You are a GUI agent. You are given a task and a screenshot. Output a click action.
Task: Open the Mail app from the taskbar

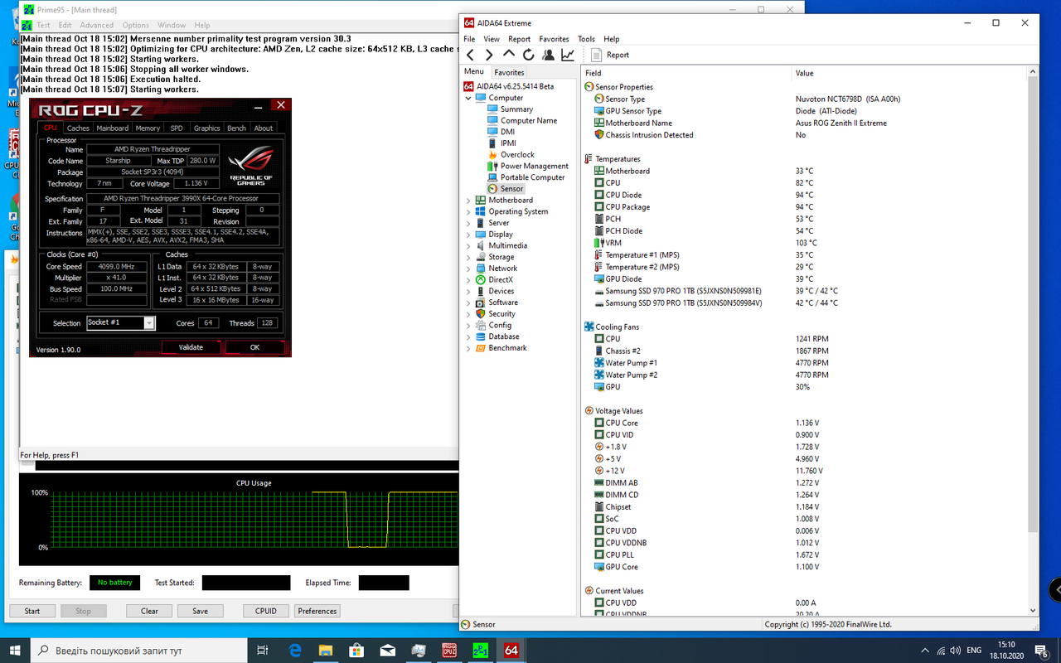[387, 651]
